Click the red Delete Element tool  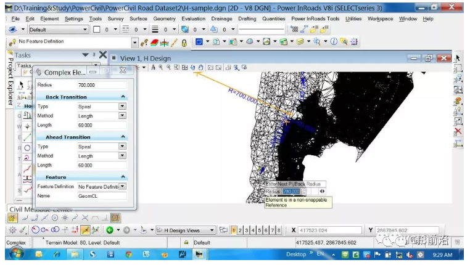[x=458, y=131]
